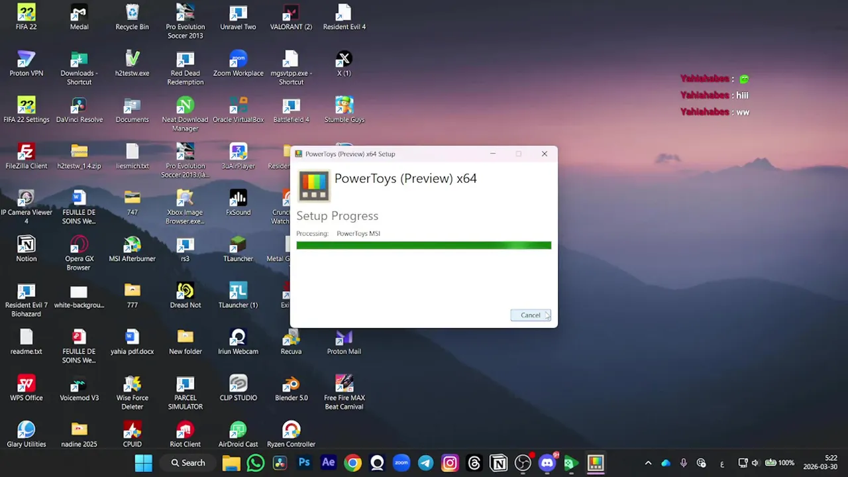The width and height of the screenshot is (848, 477).
Task: Open Opera GX Browser icon
Action: [x=79, y=253]
